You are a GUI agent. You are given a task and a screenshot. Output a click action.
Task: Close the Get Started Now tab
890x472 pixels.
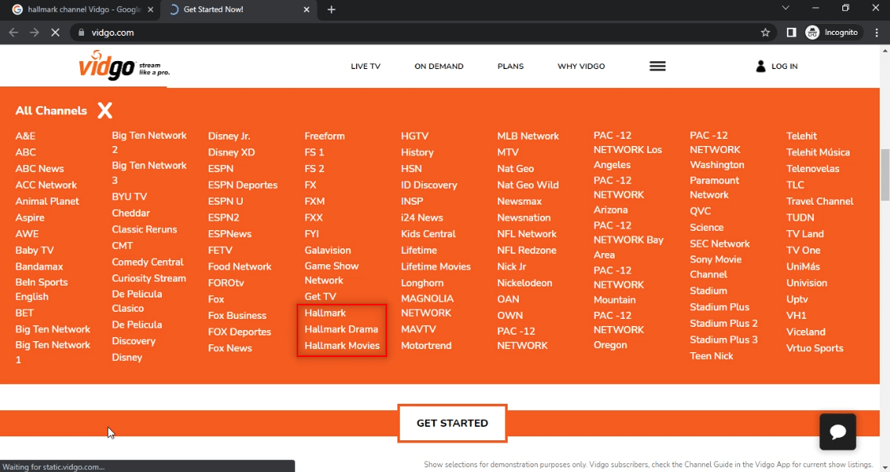click(306, 10)
